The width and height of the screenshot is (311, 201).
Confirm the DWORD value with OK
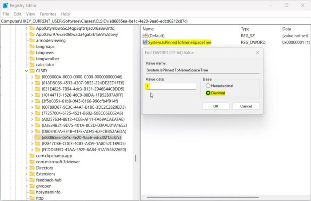coord(216,106)
